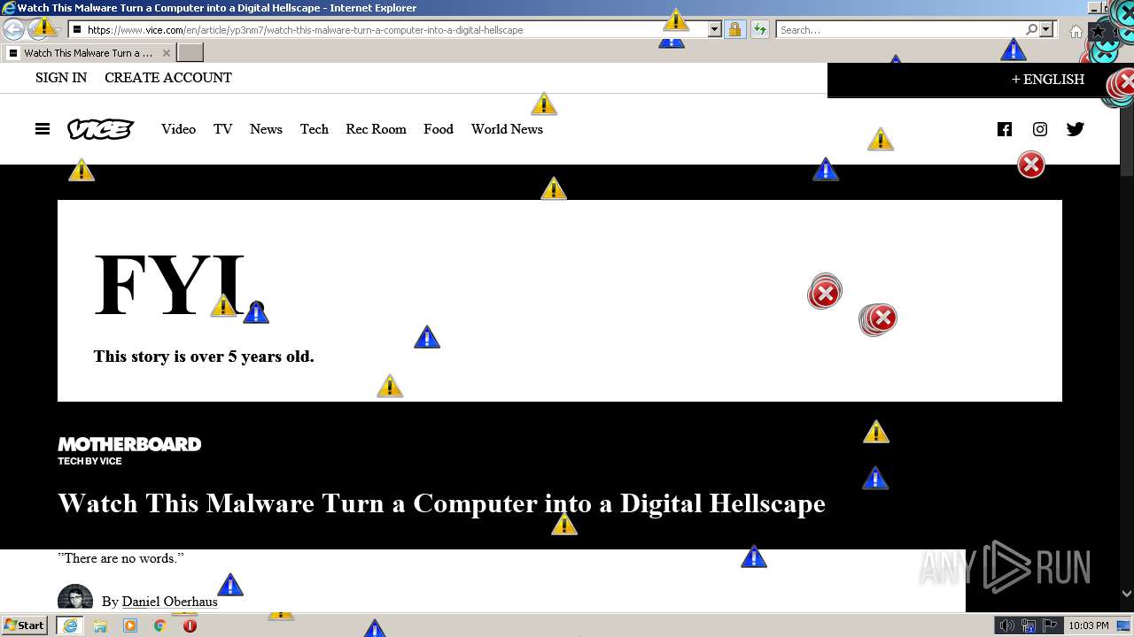Image resolution: width=1134 pixels, height=637 pixels.
Task: Open a new blank tab
Action: pos(190,53)
